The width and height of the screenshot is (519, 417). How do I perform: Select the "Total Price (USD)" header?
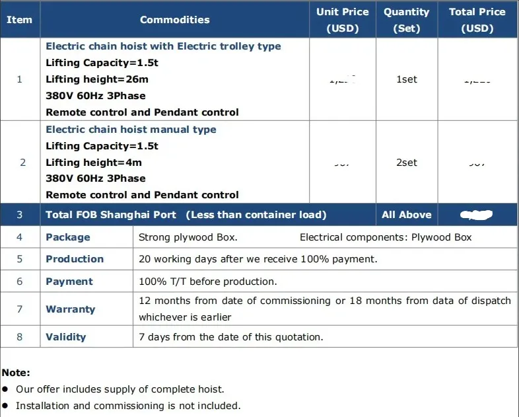[477, 20]
